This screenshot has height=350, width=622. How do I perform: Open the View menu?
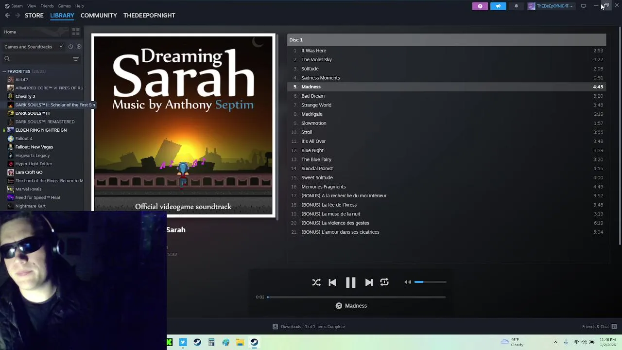coord(32,6)
